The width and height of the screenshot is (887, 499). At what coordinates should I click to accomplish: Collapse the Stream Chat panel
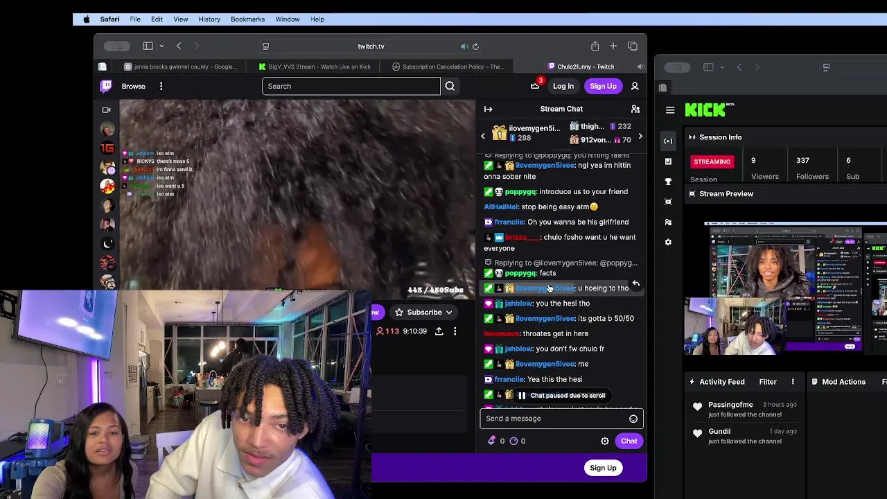point(488,109)
